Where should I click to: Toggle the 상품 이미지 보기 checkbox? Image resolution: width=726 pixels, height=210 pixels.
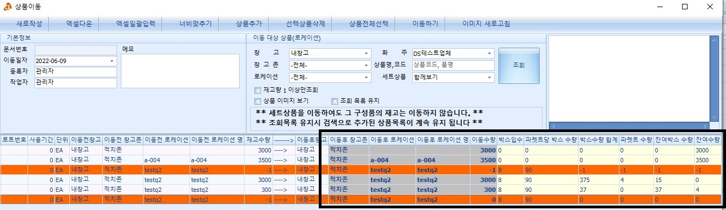(258, 101)
